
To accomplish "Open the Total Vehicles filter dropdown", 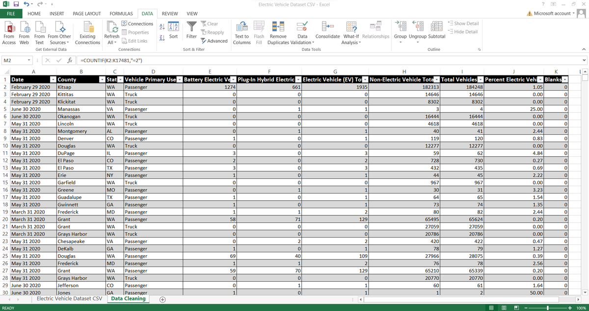I will click(x=481, y=80).
